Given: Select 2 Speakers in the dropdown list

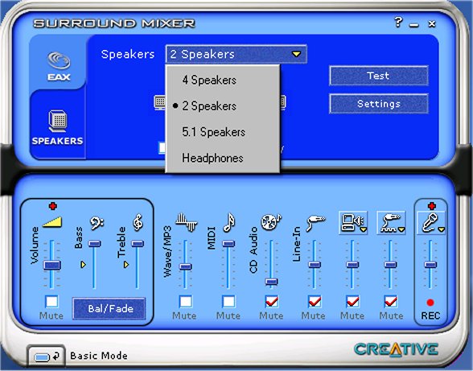Looking at the screenshot, I should (x=223, y=106).
